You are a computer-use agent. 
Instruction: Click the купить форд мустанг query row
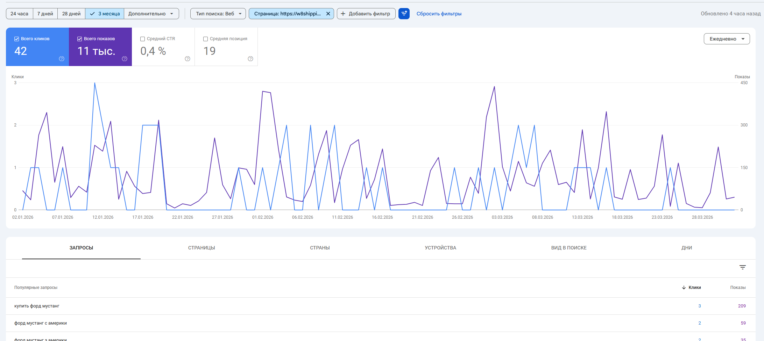tap(37, 306)
